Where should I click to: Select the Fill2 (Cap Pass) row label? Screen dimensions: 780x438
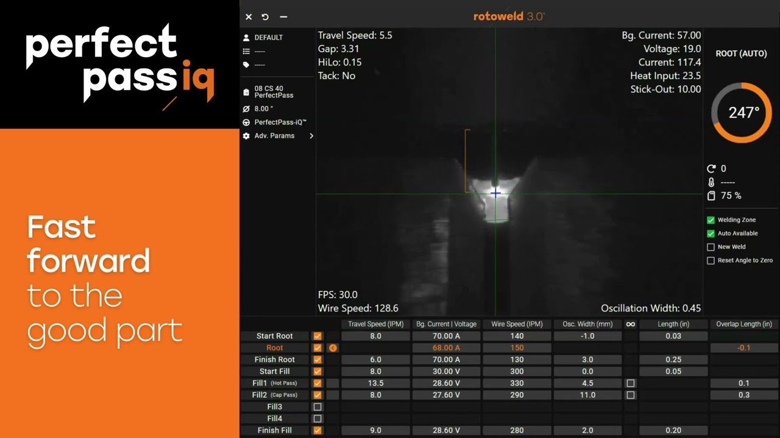click(275, 395)
